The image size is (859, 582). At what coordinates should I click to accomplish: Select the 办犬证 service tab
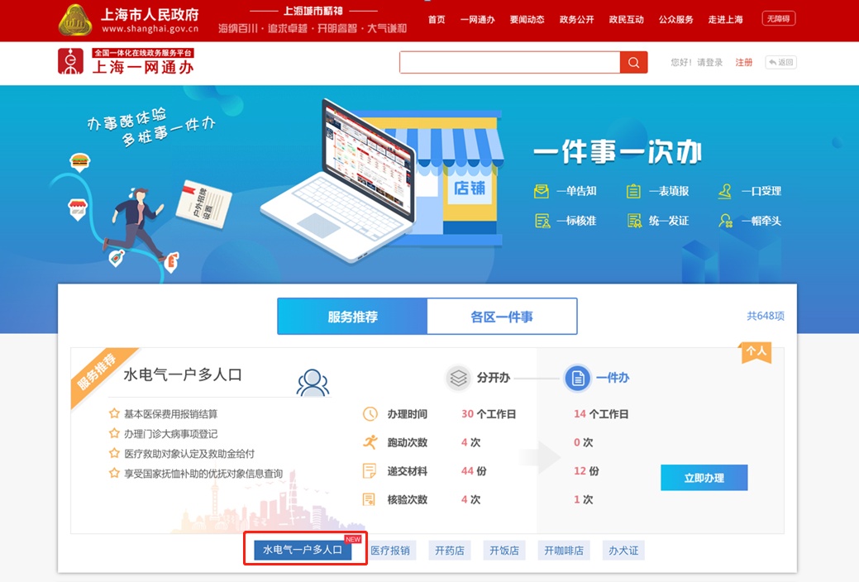coord(623,551)
